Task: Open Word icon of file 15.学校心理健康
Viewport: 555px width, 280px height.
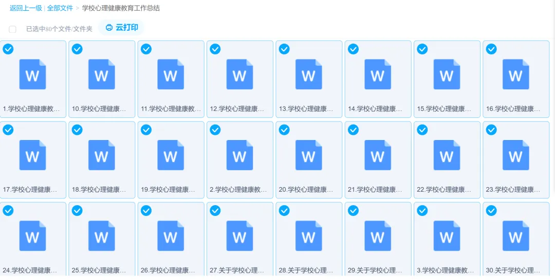Action: [447, 74]
